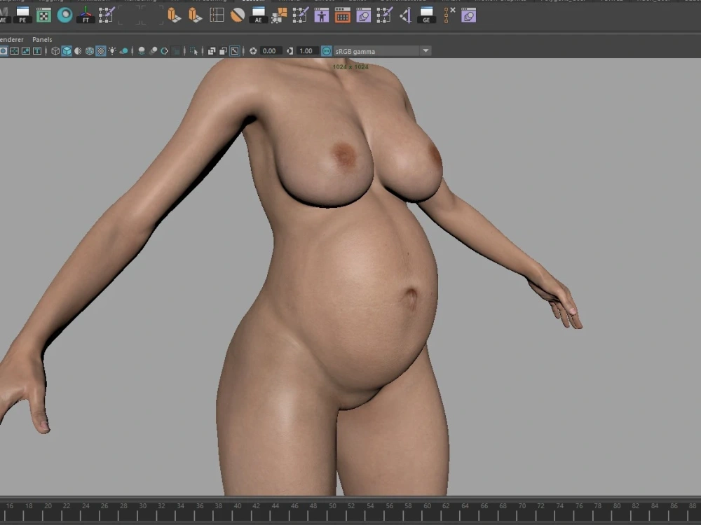701x525 pixels.
Task: Toggle the view transform ON button
Action: (327, 51)
